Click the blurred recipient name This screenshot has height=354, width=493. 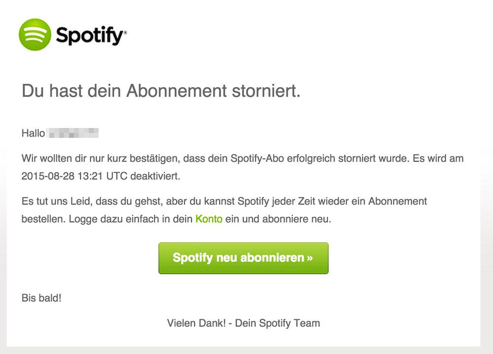click(x=74, y=133)
